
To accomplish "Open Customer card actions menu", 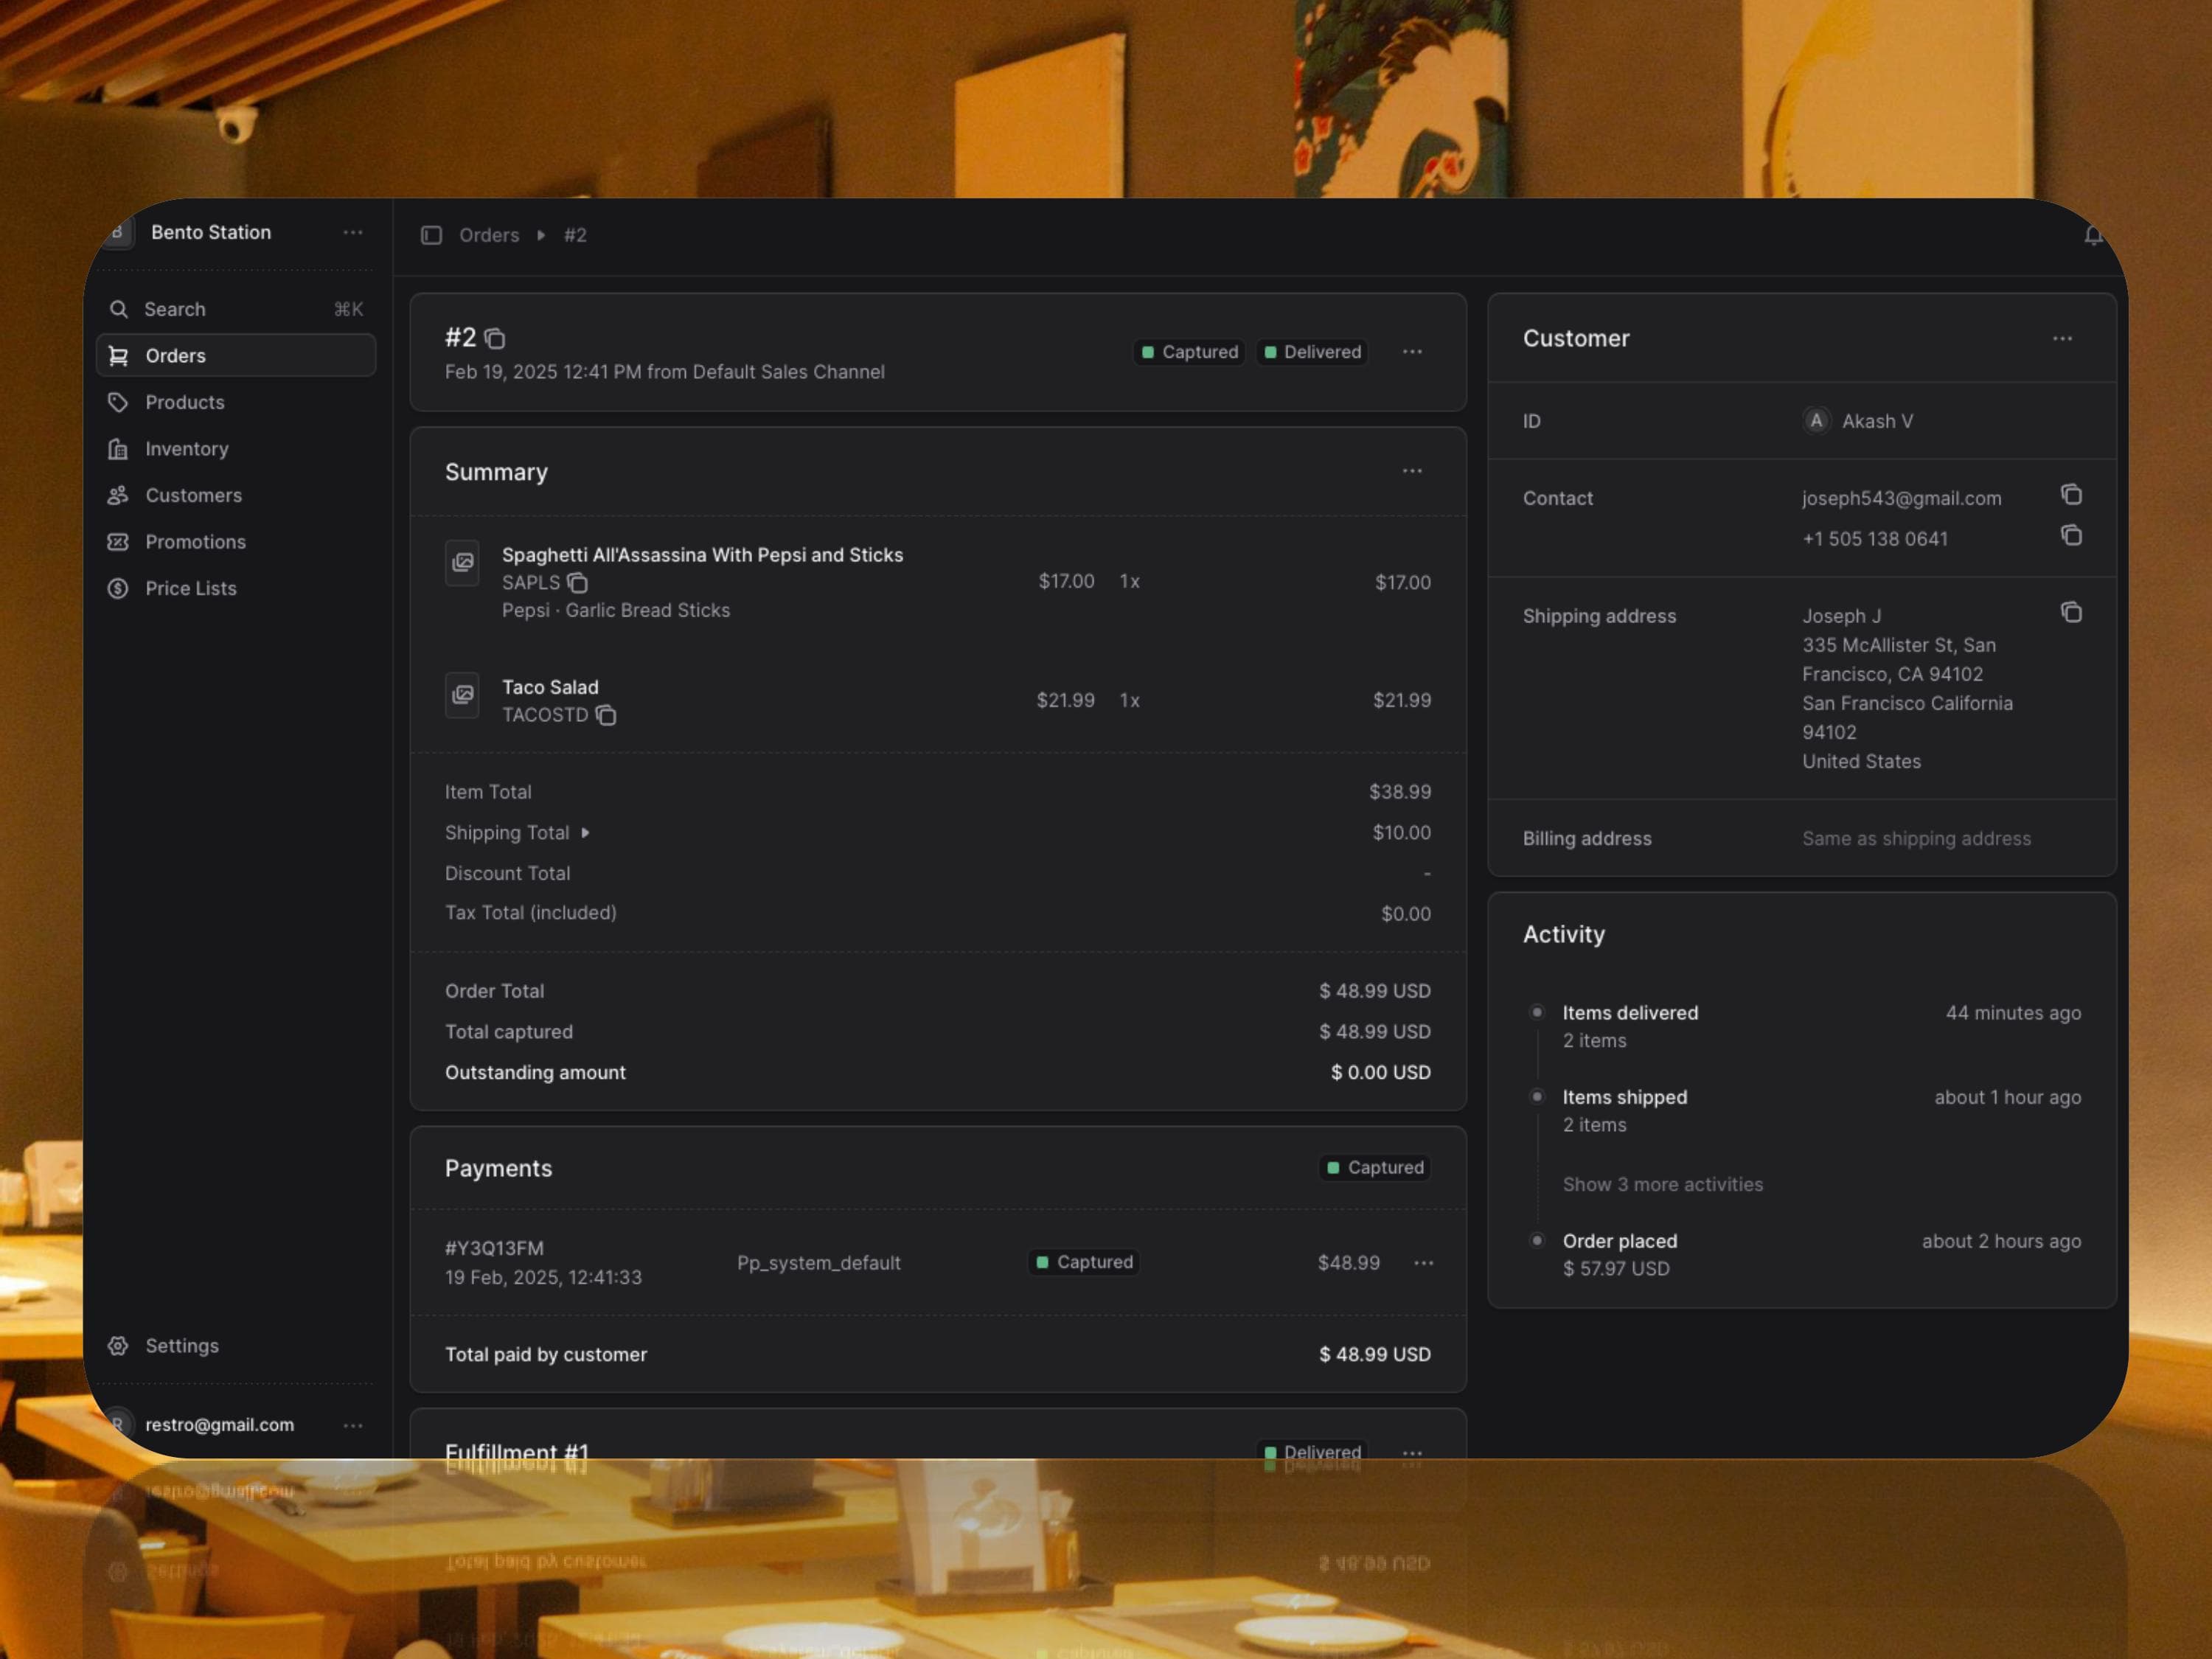I will (x=2062, y=339).
